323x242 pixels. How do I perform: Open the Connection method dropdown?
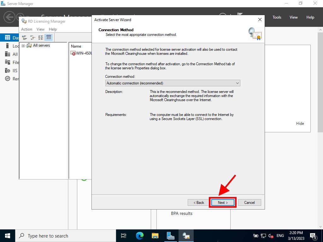pos(173,83)
